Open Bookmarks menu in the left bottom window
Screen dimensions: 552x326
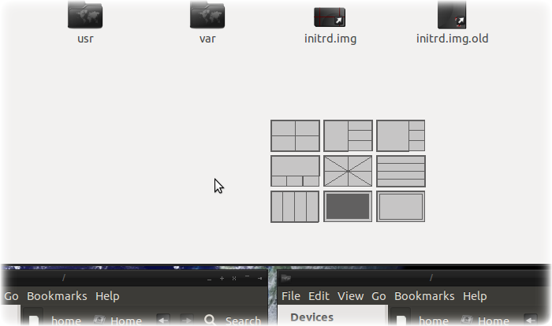[57, 296]
